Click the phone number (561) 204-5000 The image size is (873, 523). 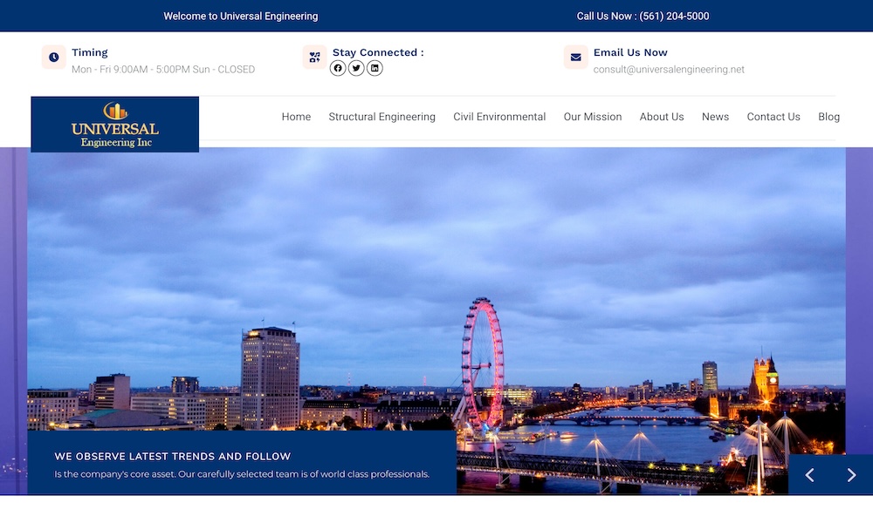674,17
